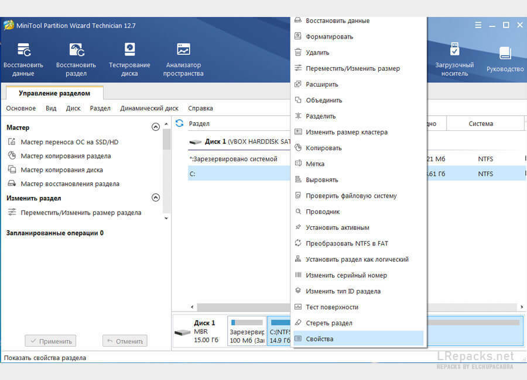
Task: Click the Раздел column header
Action: (199, 123)
